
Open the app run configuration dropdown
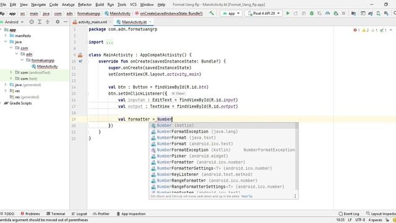231,14
